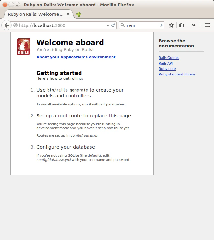Click the globe site identity icon
214x240 pixels.
click(15, 25)
